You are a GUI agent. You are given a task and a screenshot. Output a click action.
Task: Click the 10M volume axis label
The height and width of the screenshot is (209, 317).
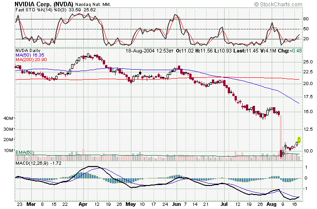8,150
